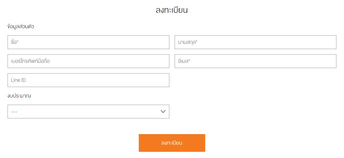
Task: Click the ข้อมูลส่วนตัว section label
Action: click(x=21, y=26)
